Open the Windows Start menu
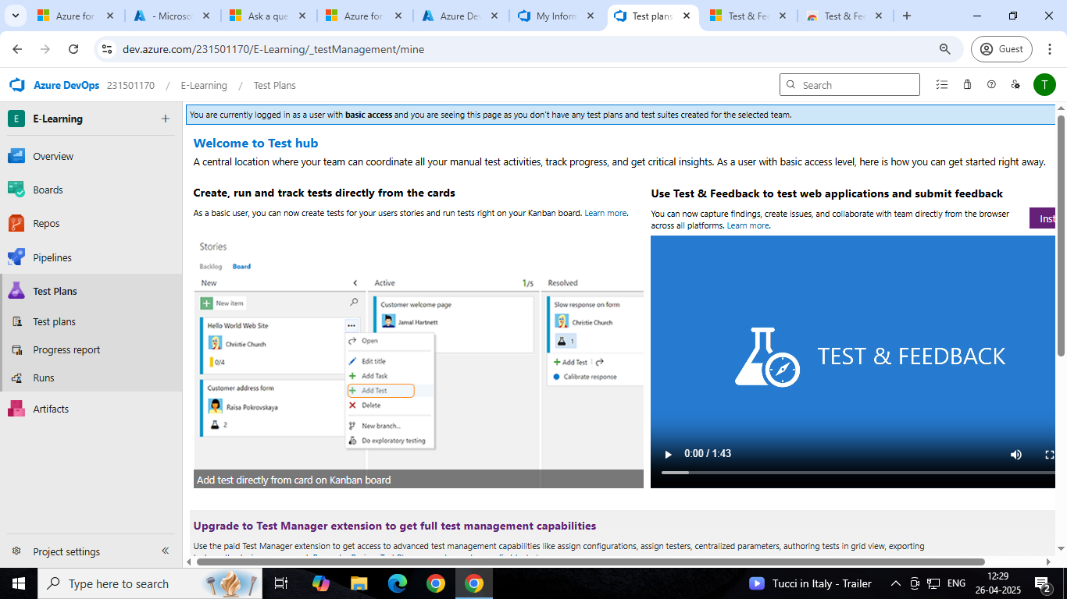 click(18, 583)
